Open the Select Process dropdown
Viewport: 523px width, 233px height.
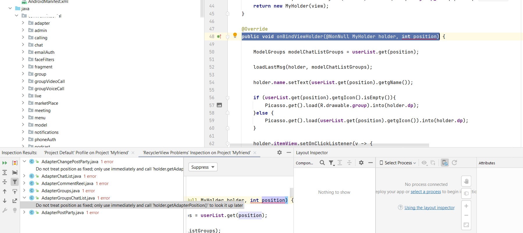coord(398,163)
